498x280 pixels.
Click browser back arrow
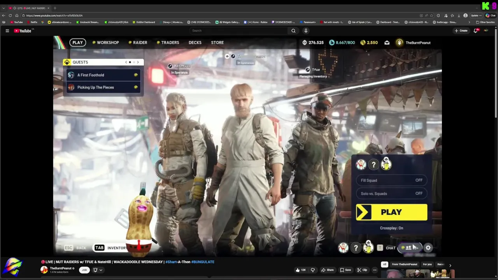pyautogui.click(x=4, y=16)
